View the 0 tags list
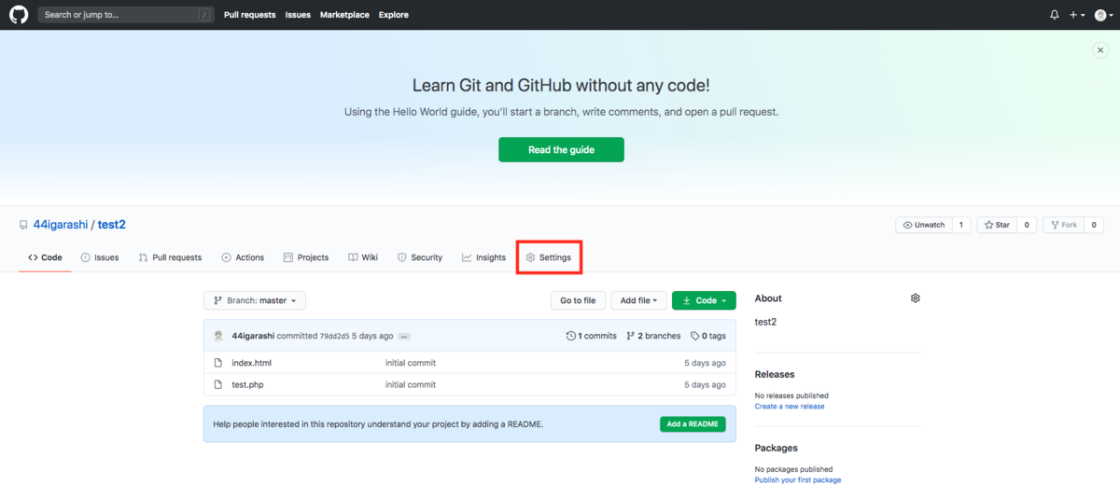Viewport: 1120px width, 499px height. click(708, 336)
